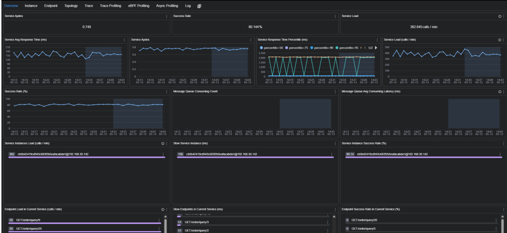The width and height of the screenshot is (507, 233).
Task: Open row menu for GET:/order/query/2 slow endpoint
Action: (327, 231)
